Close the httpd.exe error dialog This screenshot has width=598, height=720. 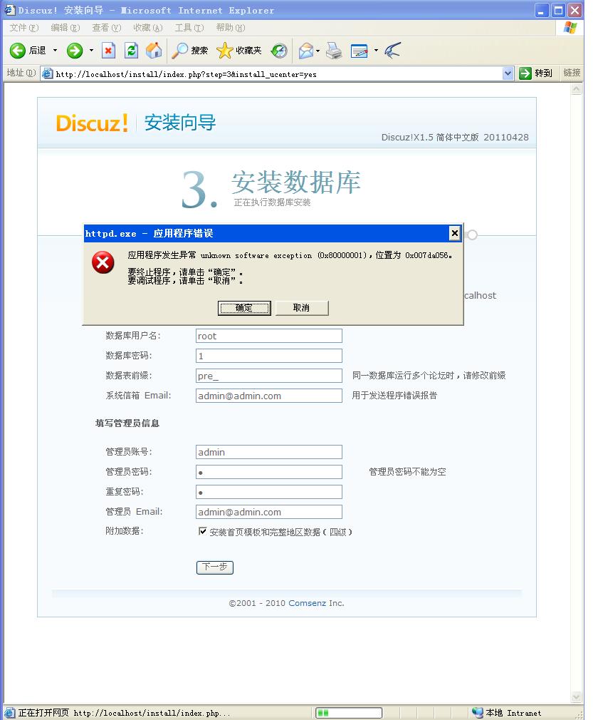coord(454,233)
